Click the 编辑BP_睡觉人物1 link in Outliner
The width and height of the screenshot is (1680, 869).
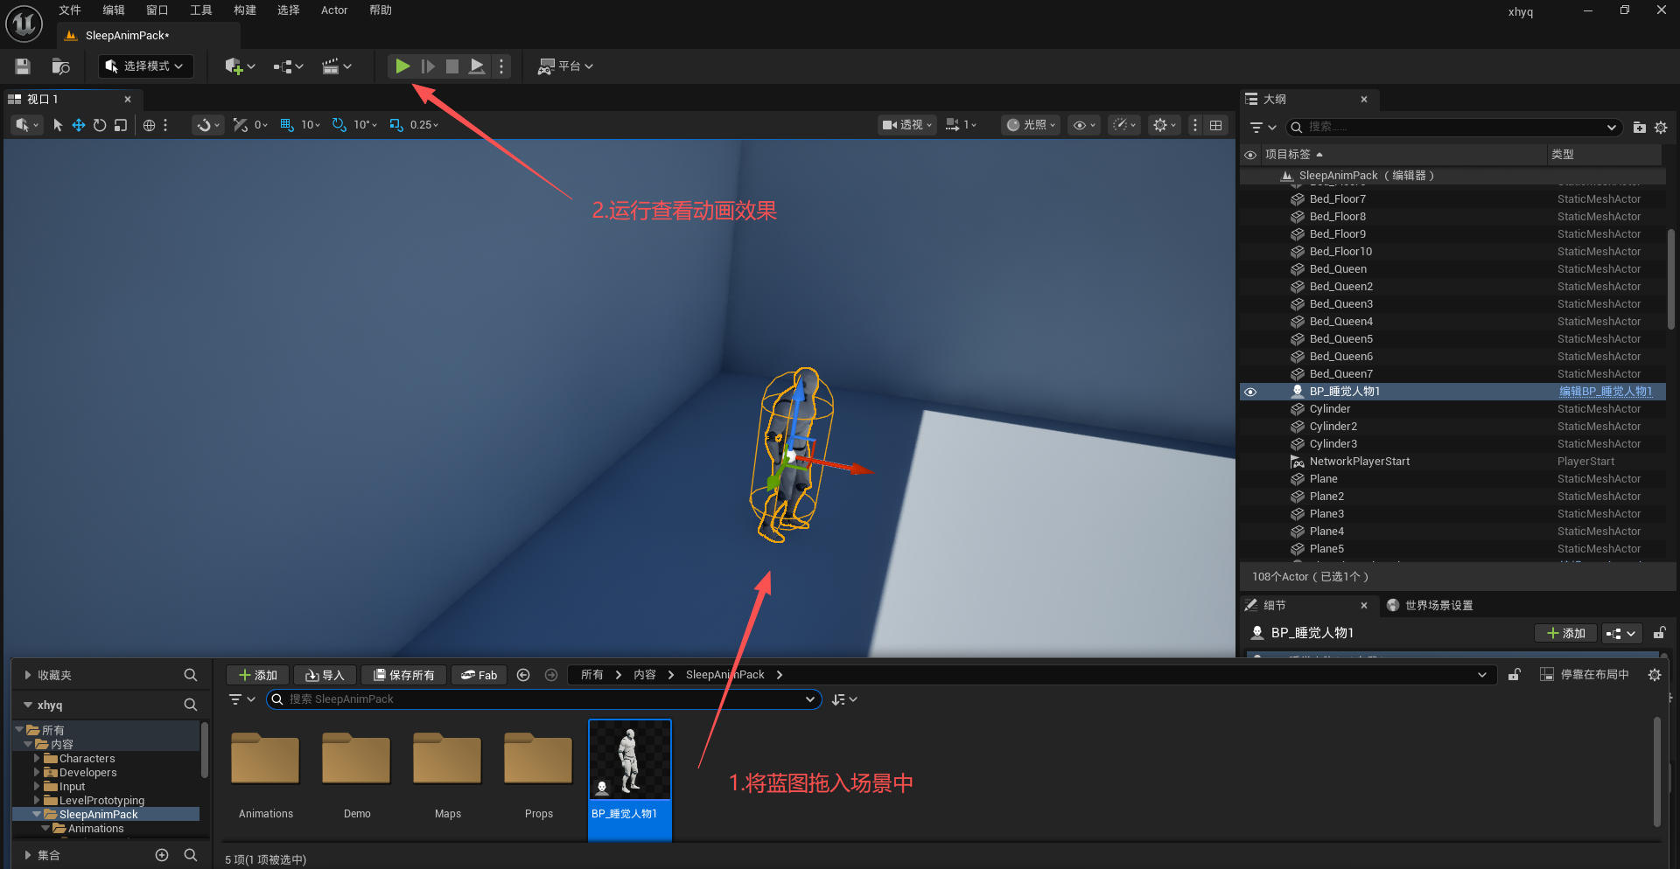pyautogui.click(x=1606, y=392)
